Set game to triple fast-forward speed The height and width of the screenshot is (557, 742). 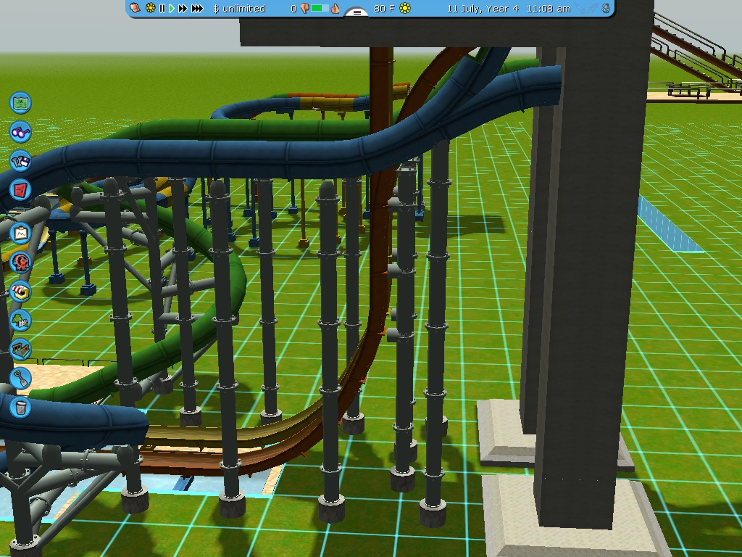[197, 9]
